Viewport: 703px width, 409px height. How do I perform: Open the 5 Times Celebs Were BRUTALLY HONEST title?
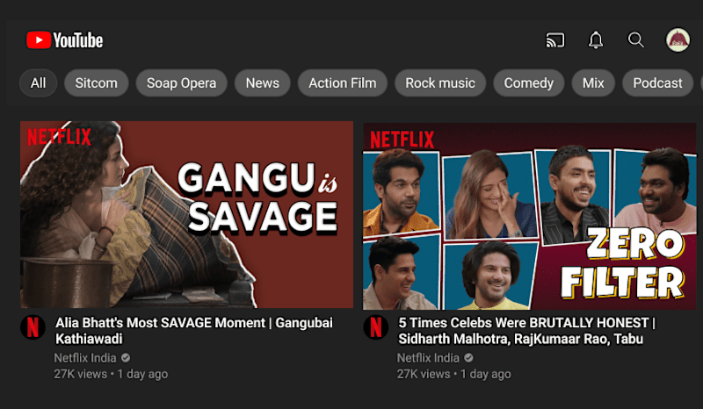coord(526,331)
